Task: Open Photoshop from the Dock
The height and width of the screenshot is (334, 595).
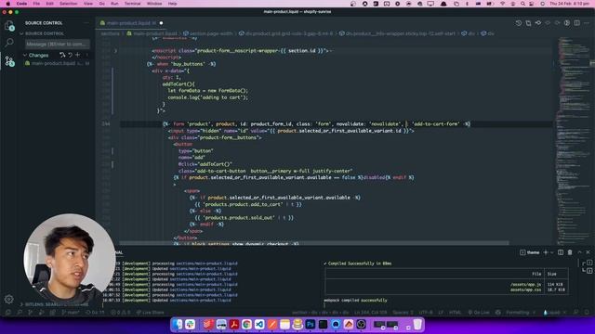Action: point(310,324)
